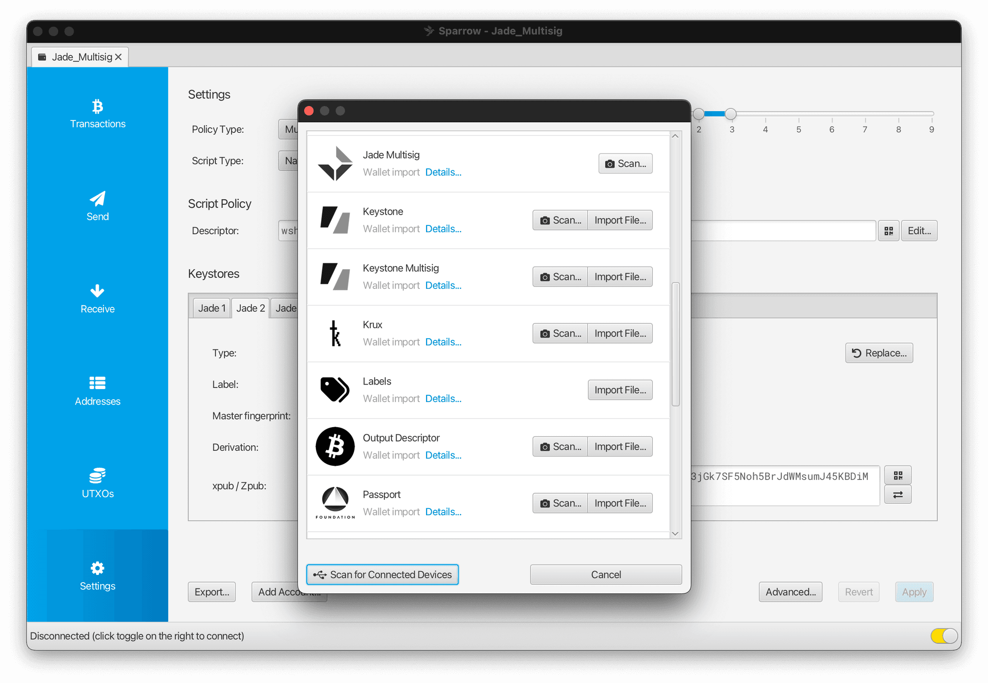Viewport: 988px width, 683px height.
Task: Cancel the import dialog
Action: click(x=606, y=574)
